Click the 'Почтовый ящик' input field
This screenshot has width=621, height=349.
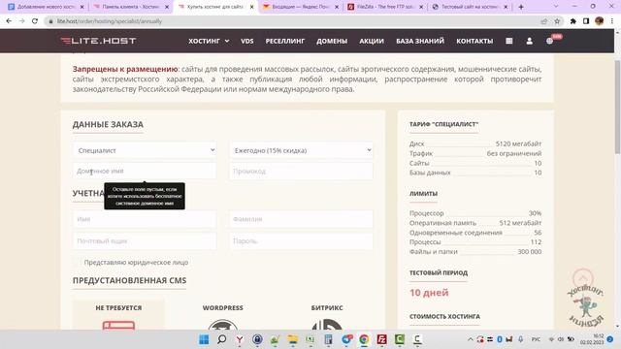145,241
